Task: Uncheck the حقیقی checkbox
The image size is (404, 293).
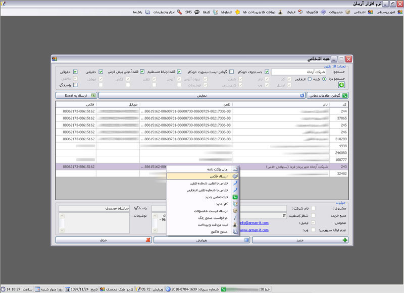Action: pyautogui.click(x=100, y=72)
